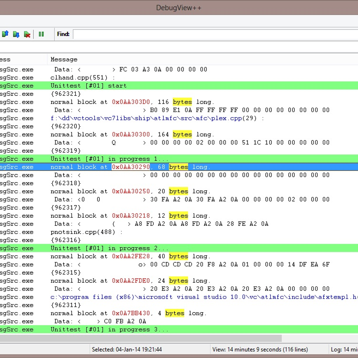Click the horizontal scrollbar at the bottom
This screenshot has width=358, height=358.
pos(140,338)
